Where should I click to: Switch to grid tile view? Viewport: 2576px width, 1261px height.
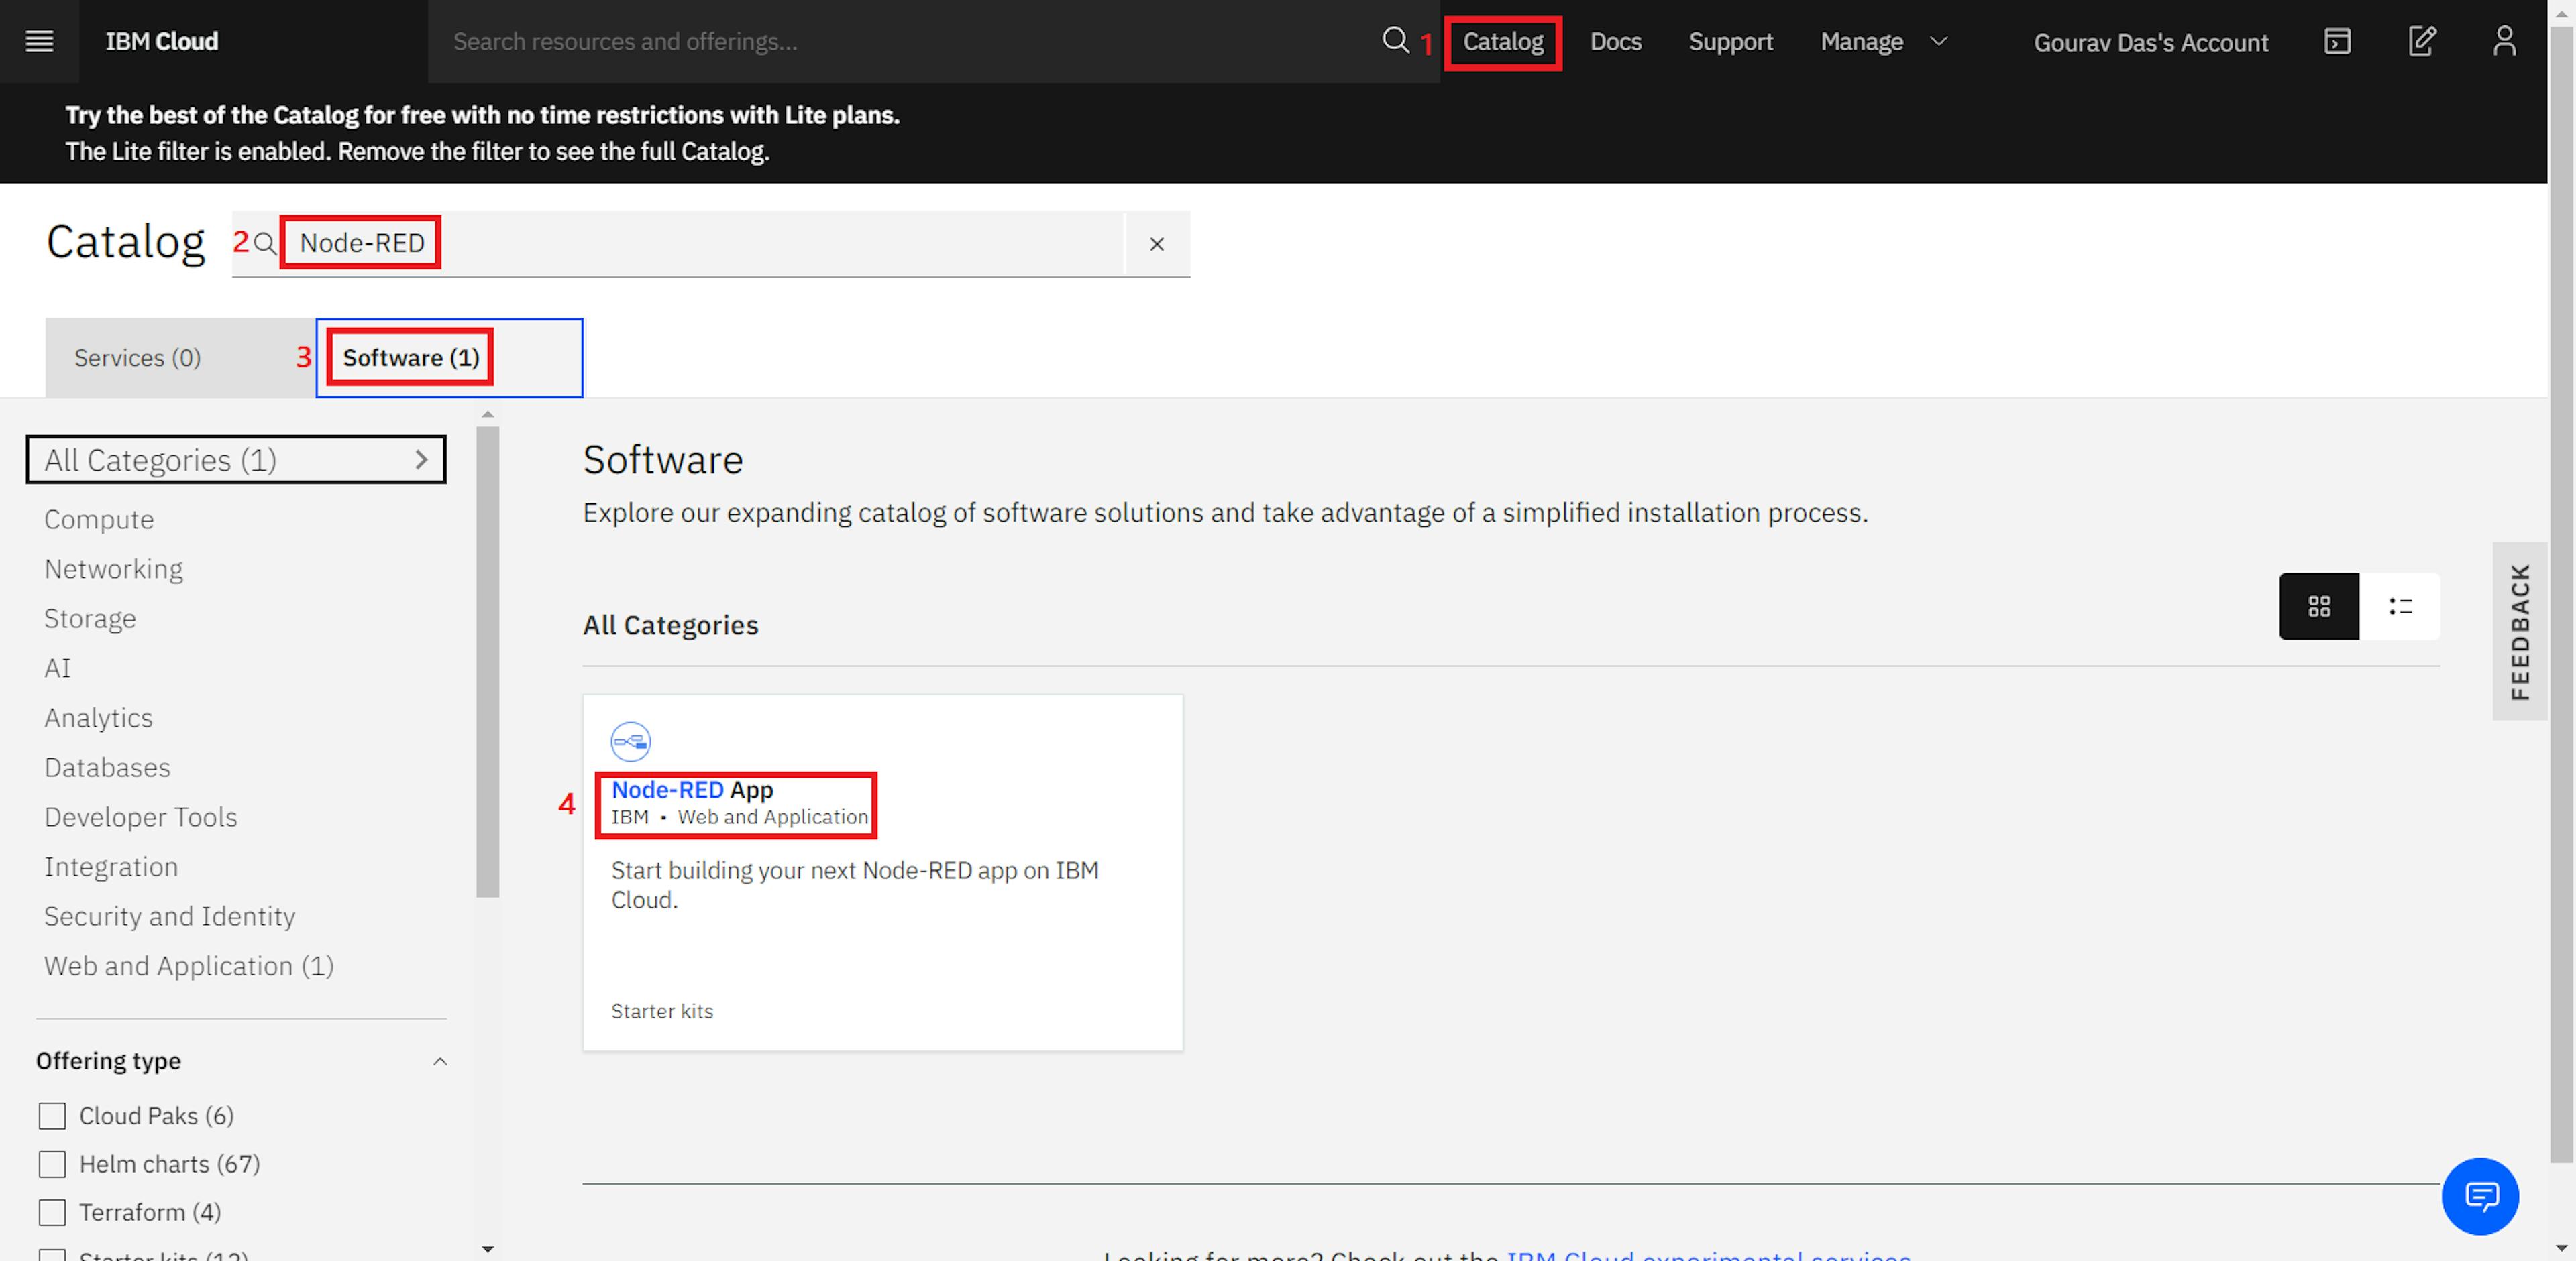[x=2319, y=607]
